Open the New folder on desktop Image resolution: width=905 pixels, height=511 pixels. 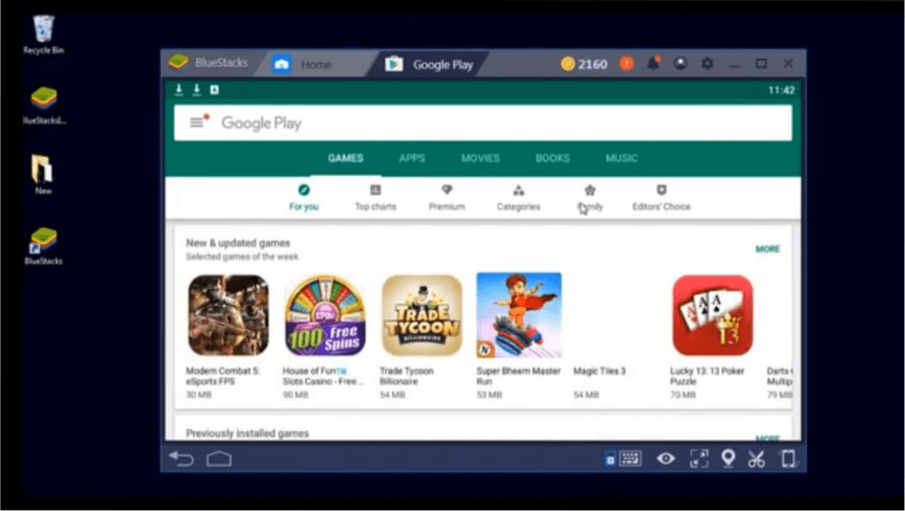pyautogui.click(x=43, y=175)
